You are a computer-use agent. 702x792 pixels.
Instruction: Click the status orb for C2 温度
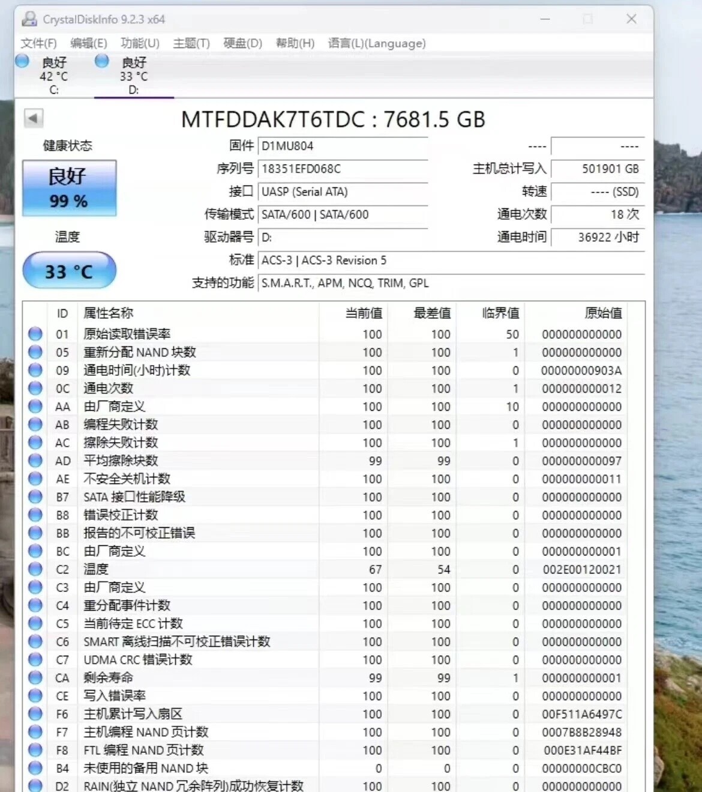[x=35, y=569]
